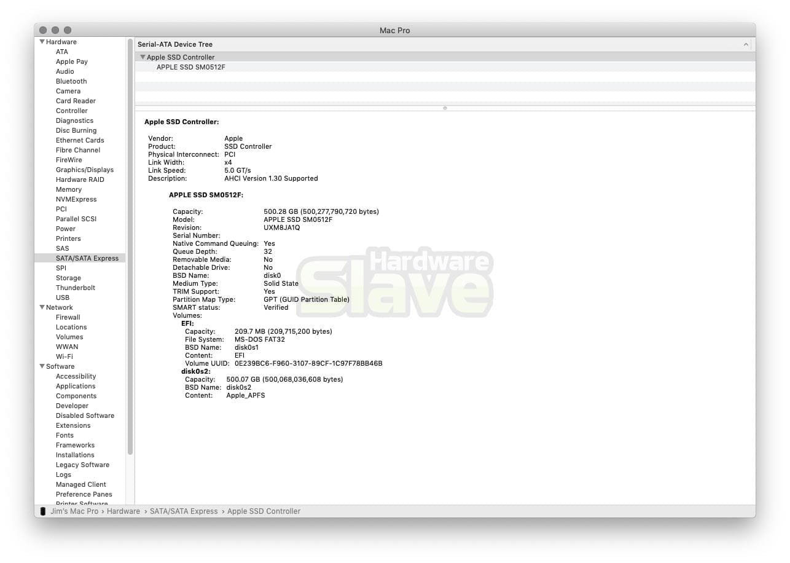This screenshot has width=790, height=563.
Task: Open Graphics/Displays information
Action: [x=85, y=170]
